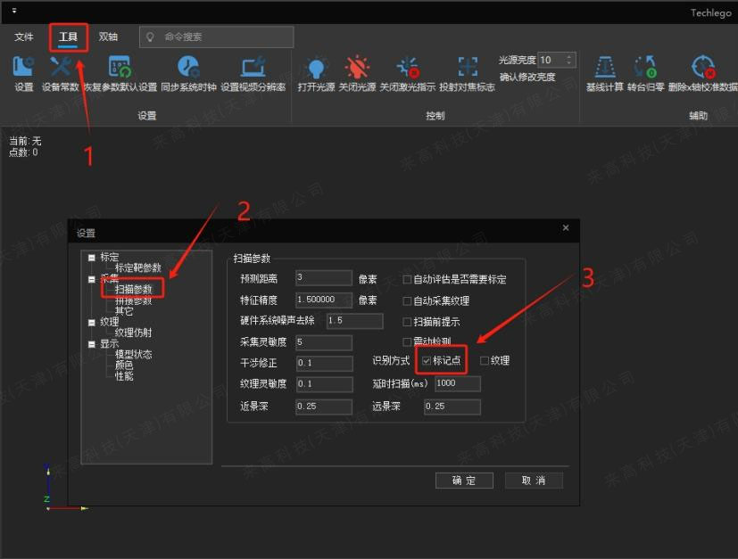Screen dimensions: 738x559
Task: Enable the 纹理 recognition checkbox
Action: pyautogui.click(x=485, y=361)
